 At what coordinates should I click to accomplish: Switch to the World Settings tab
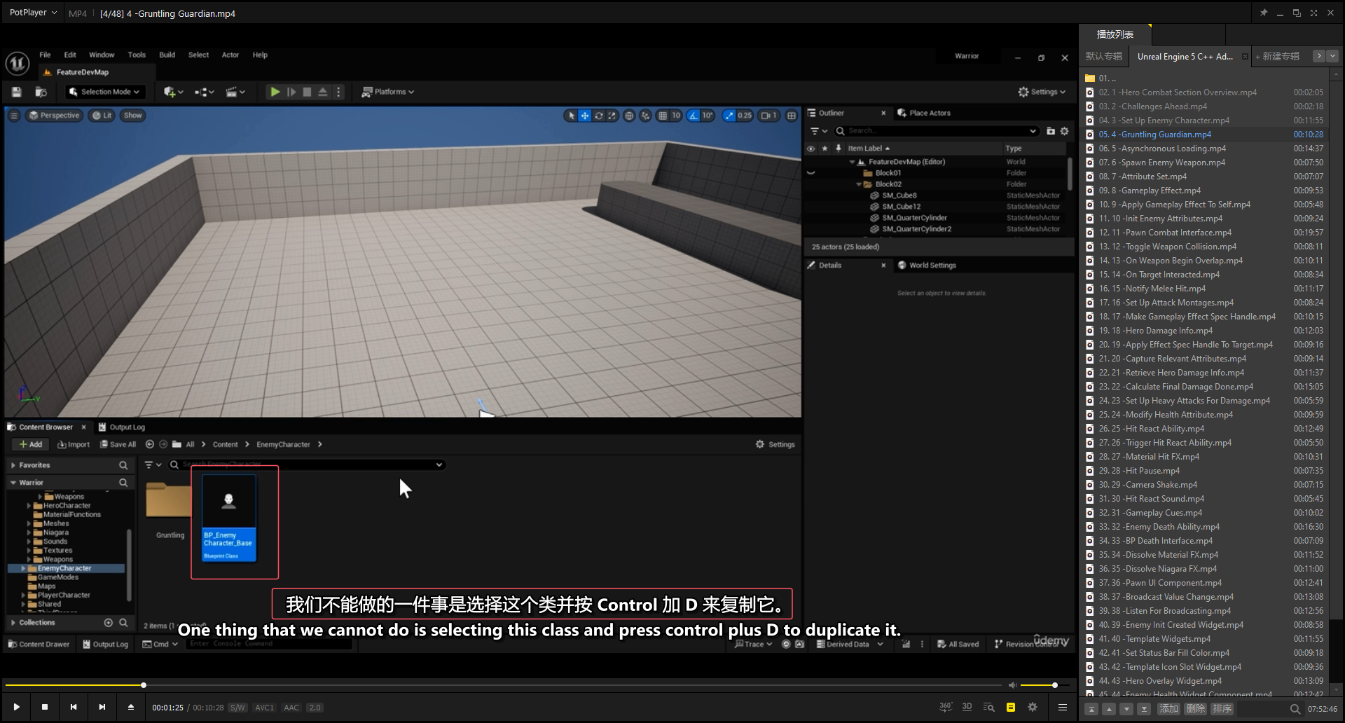[927, 266]
